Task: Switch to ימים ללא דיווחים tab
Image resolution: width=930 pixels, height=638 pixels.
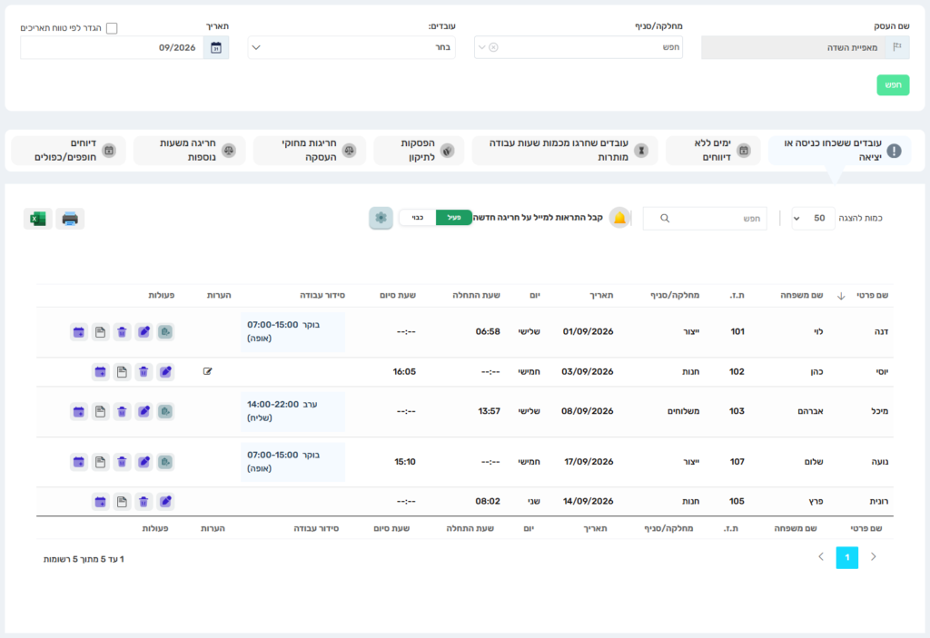Action: tap(713, 151)
